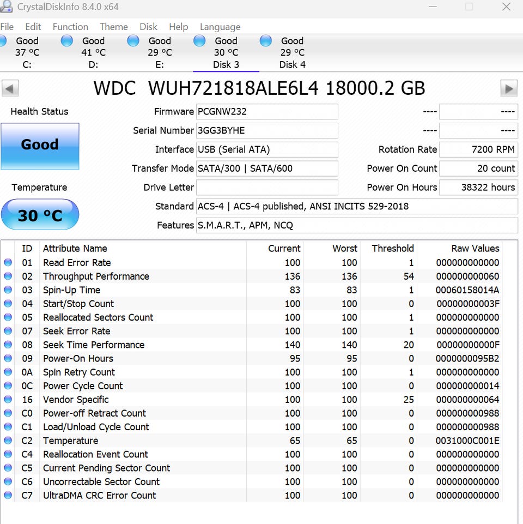Image resolution: width=523 pixels, height=524 pixels.
Task: Select the Power-On Hours raw value 0000000095B2
Action: click(467, 358)
